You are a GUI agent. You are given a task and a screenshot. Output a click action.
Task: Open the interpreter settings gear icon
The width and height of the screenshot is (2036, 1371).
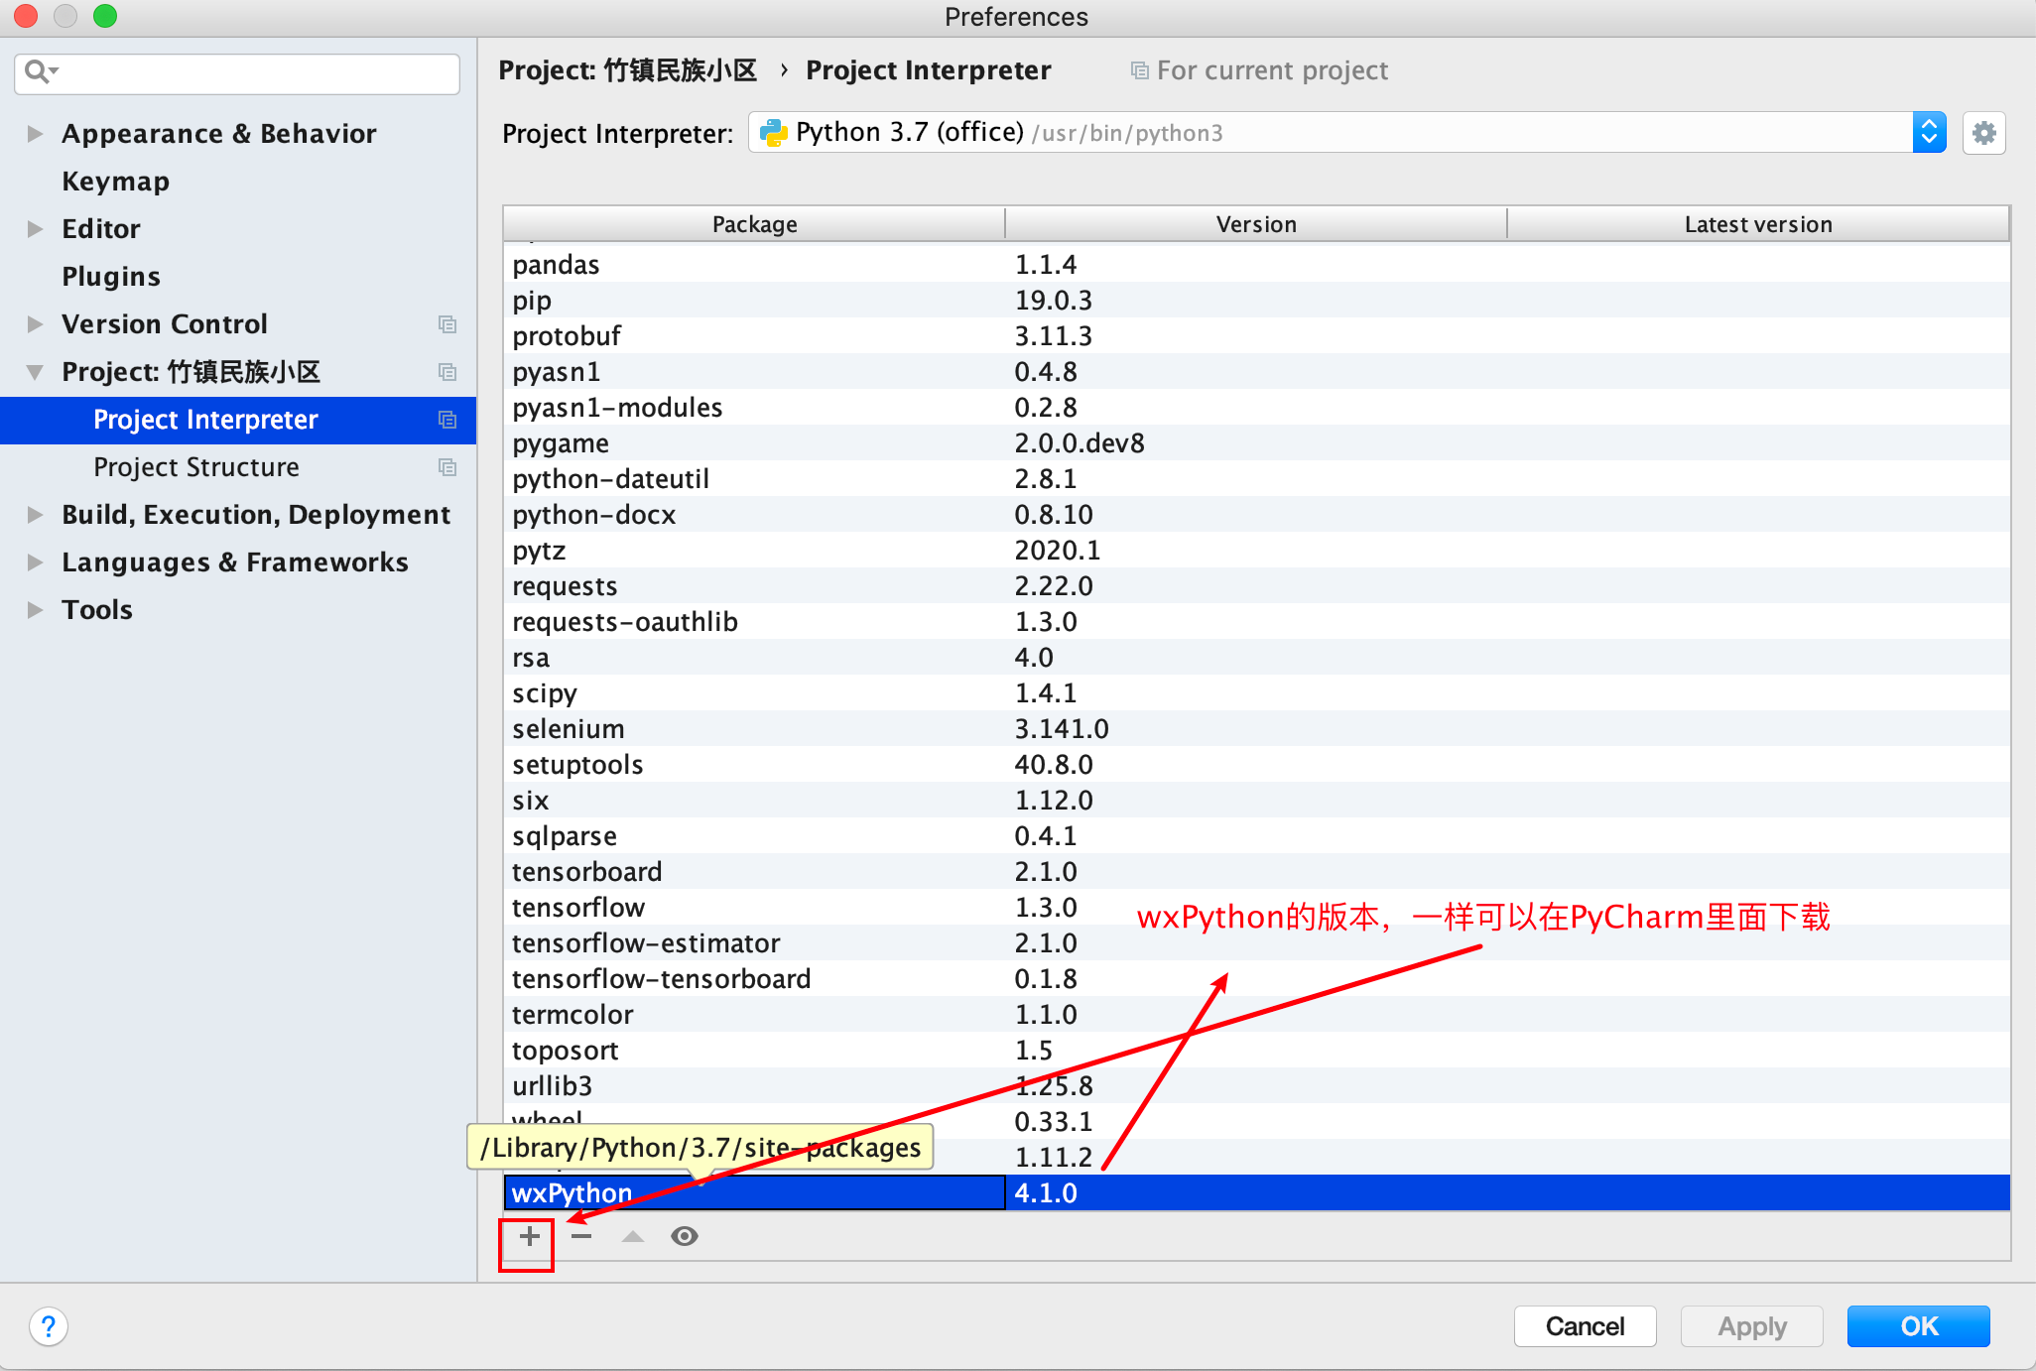tap(1983, 133)
